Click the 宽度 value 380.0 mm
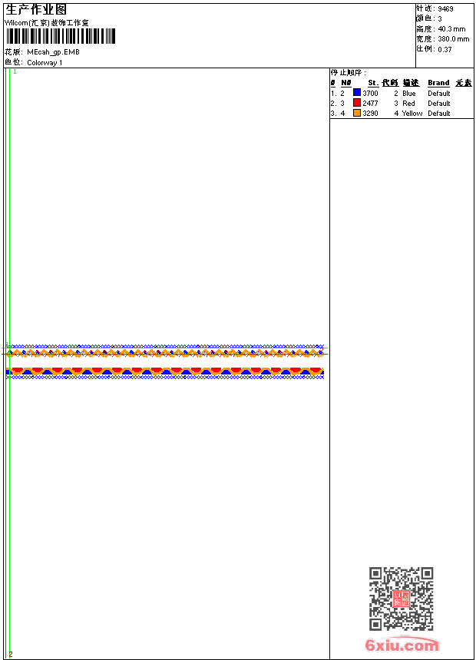 (x=453, y=39)
